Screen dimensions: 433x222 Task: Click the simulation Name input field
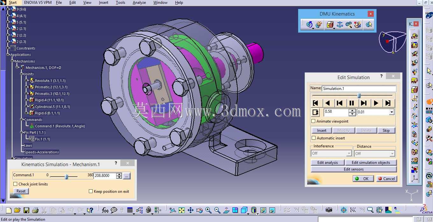[359, 89]
